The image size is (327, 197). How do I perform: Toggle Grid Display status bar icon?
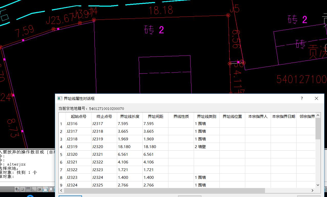(28, 189)
